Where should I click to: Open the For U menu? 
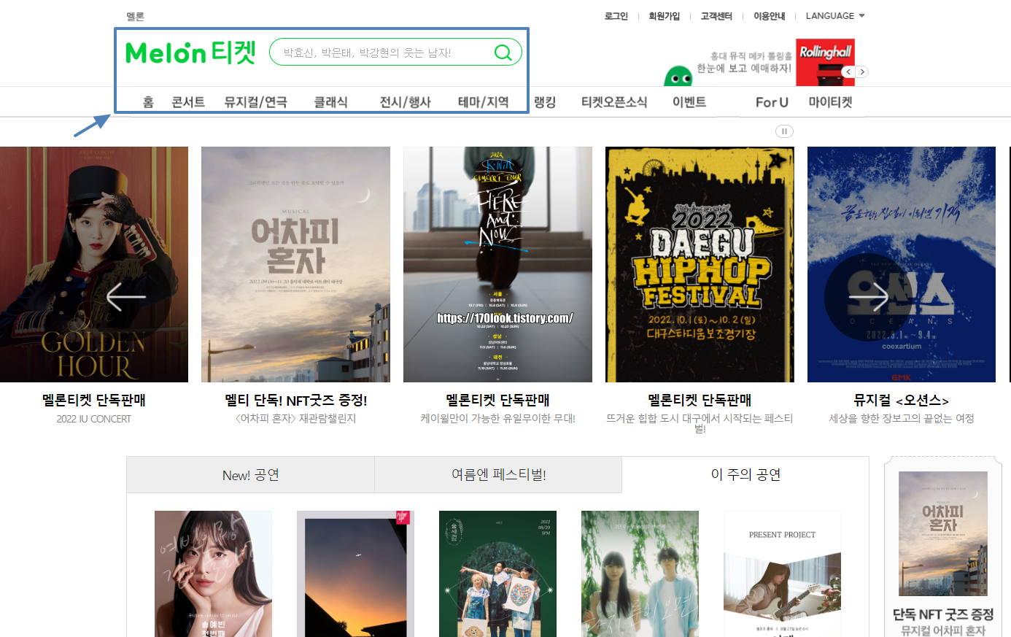[x=772, y=102]
